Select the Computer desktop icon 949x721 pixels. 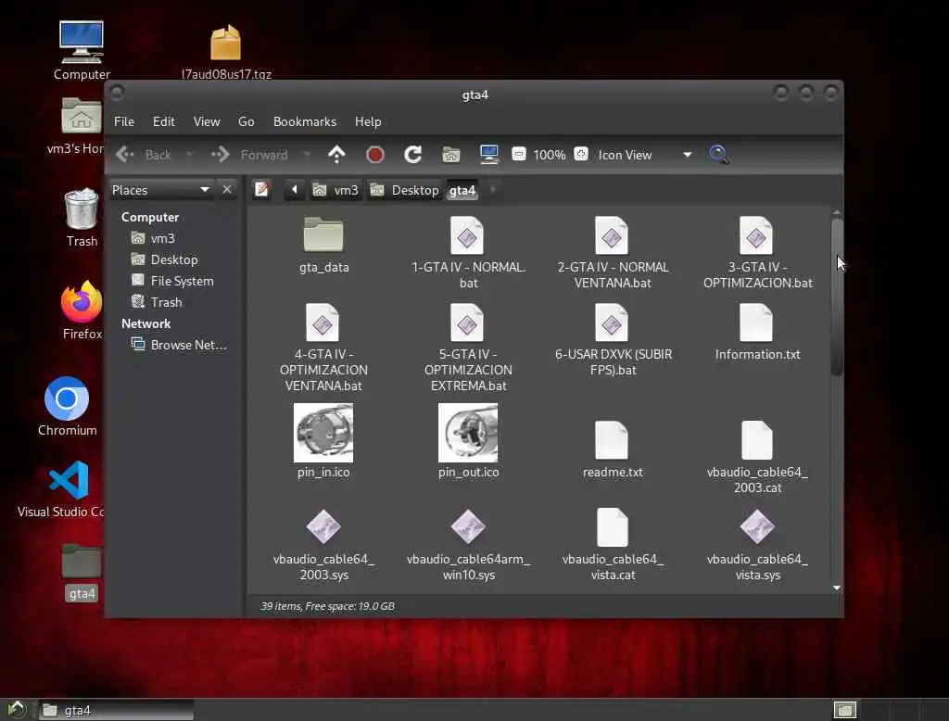[82, 51]
